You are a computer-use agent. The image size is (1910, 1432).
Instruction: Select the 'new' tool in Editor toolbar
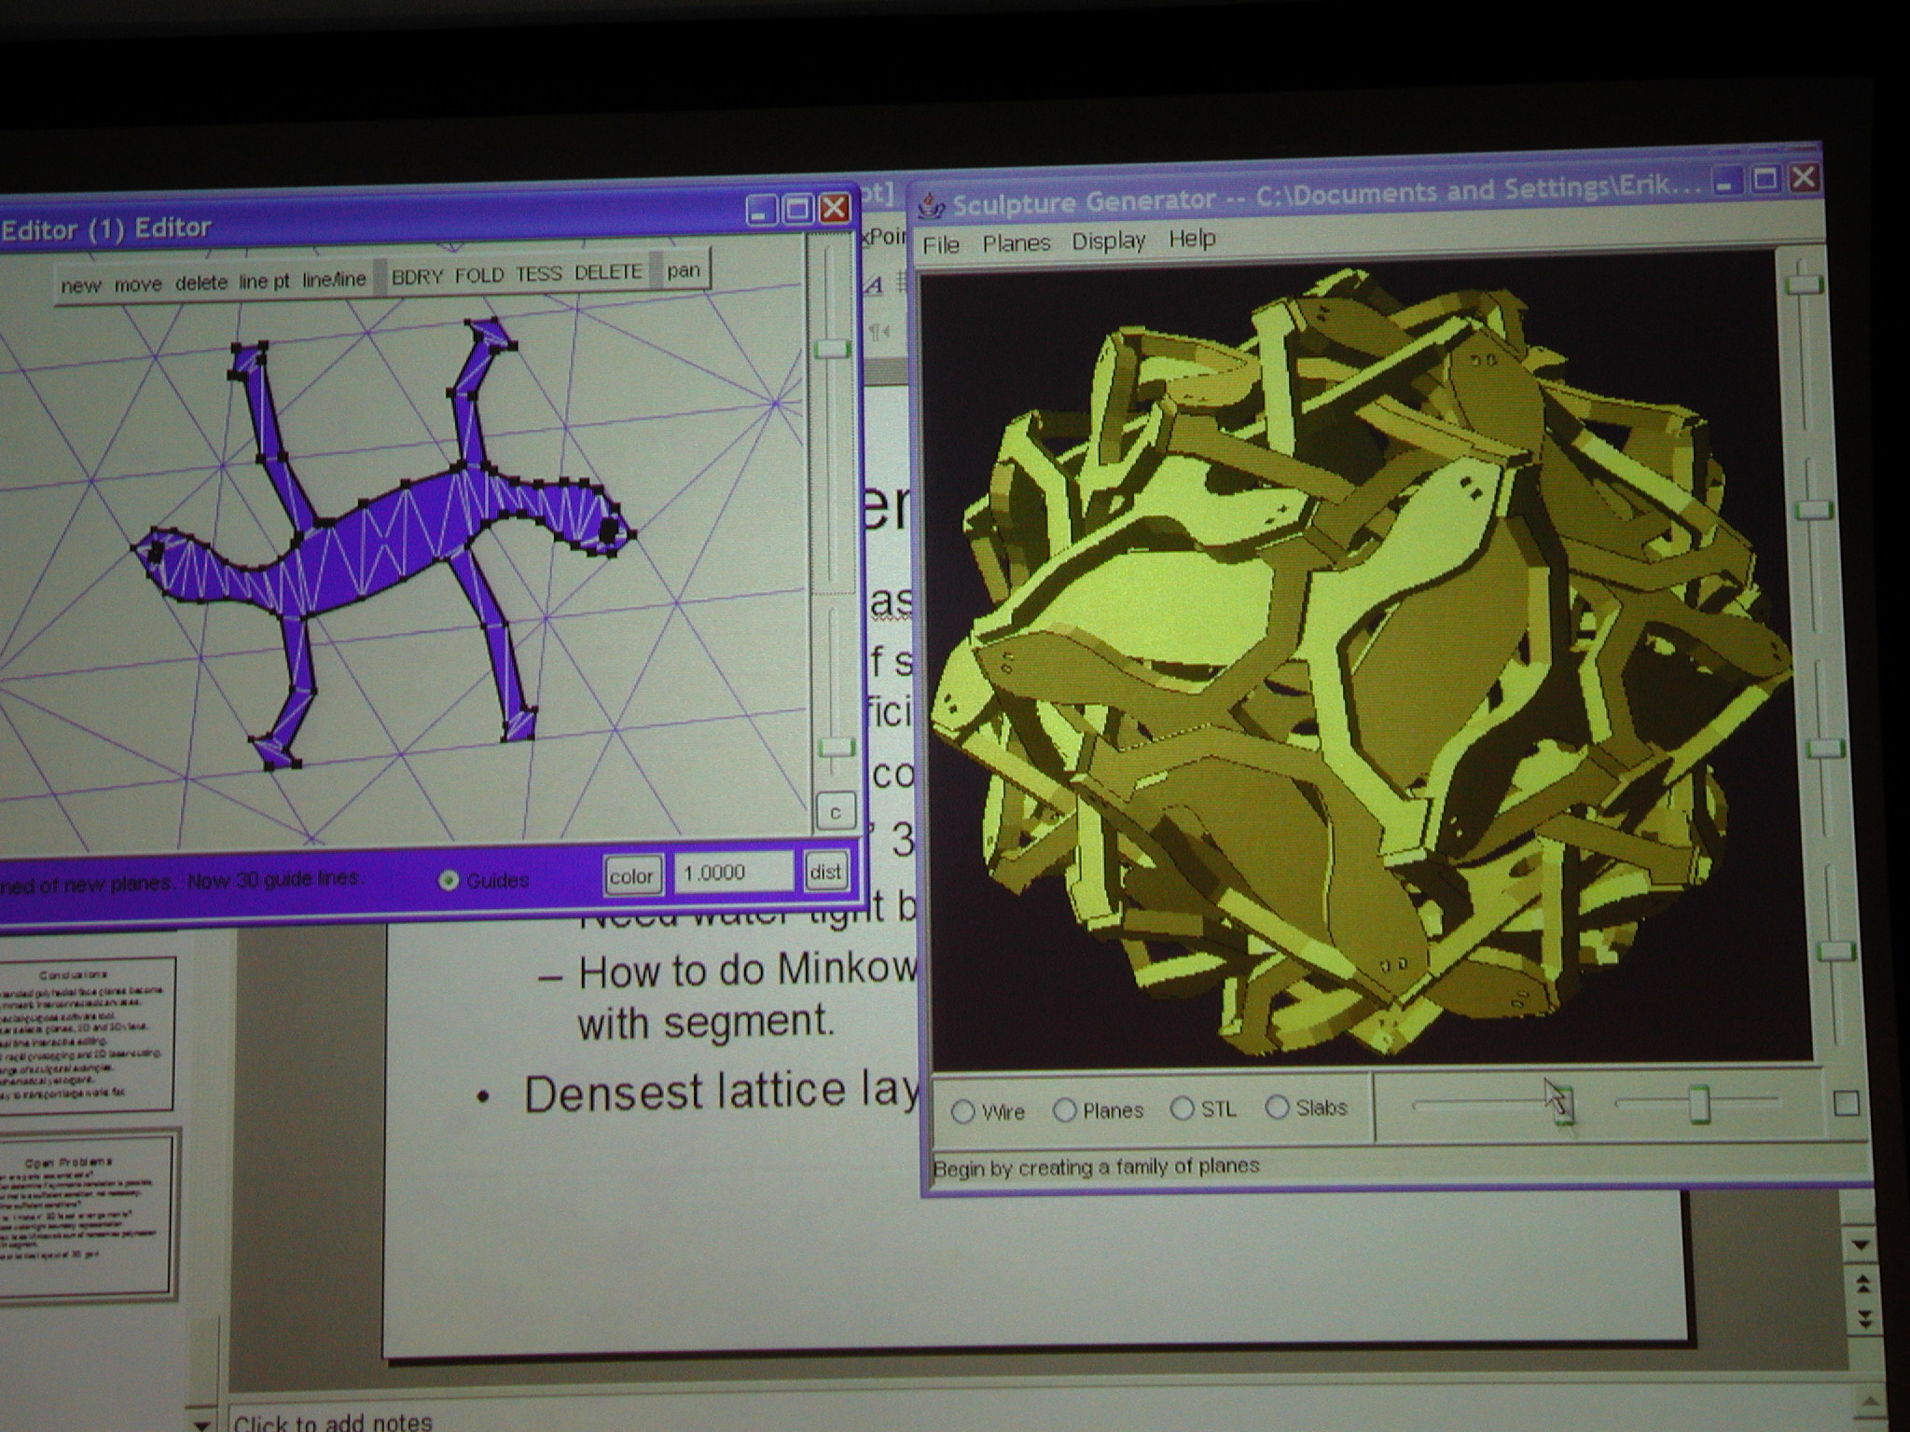(80, 285)
